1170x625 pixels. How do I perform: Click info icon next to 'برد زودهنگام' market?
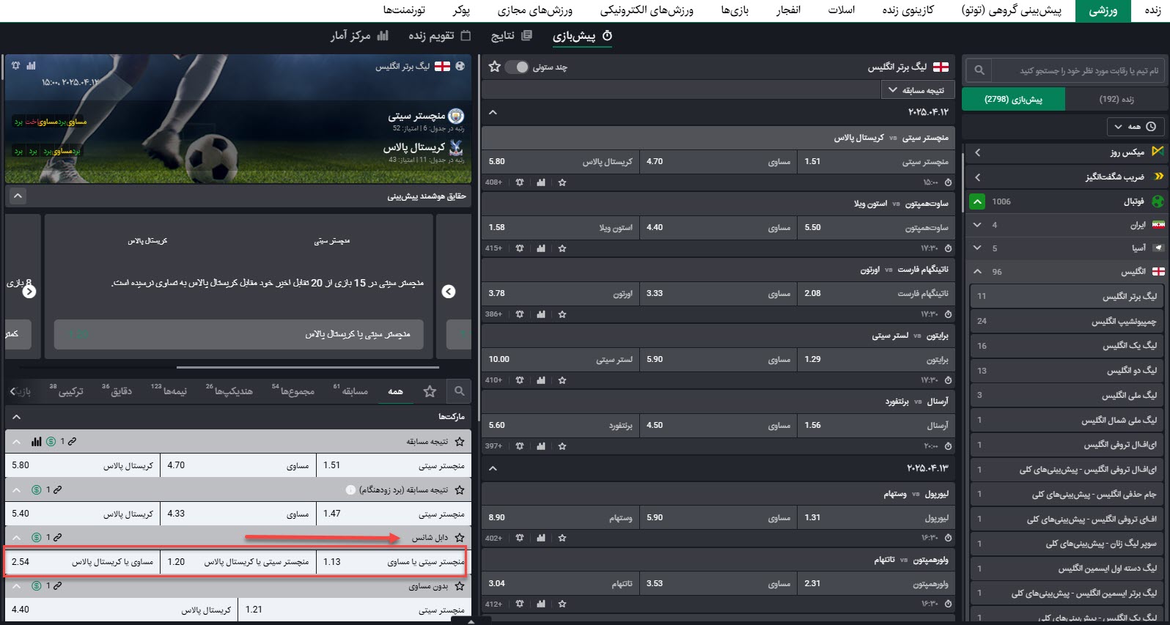350,489
